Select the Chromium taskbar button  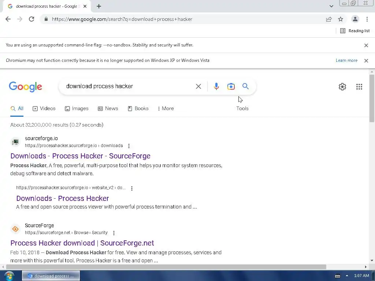pyautogui.click(x=51, y=276)
